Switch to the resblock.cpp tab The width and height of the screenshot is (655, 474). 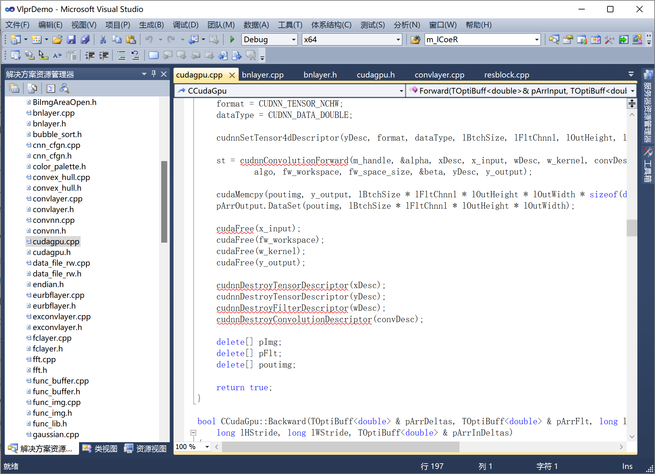pos(507,75)
